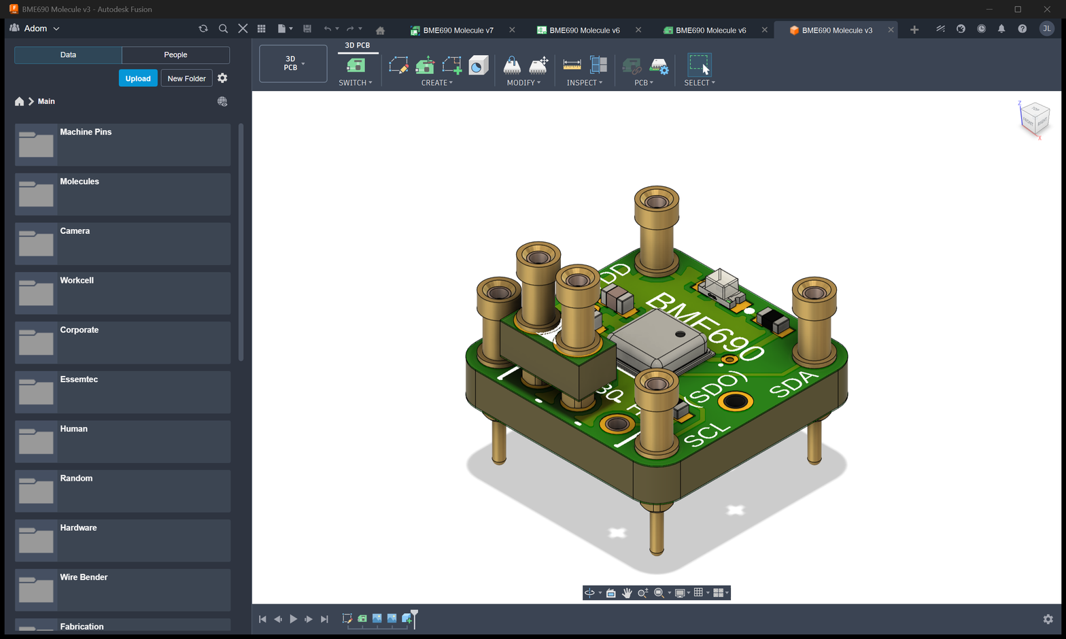Click the 3D package cube icon
The height and width of the screenshot is (639, 1066).
tap(479, 65)
